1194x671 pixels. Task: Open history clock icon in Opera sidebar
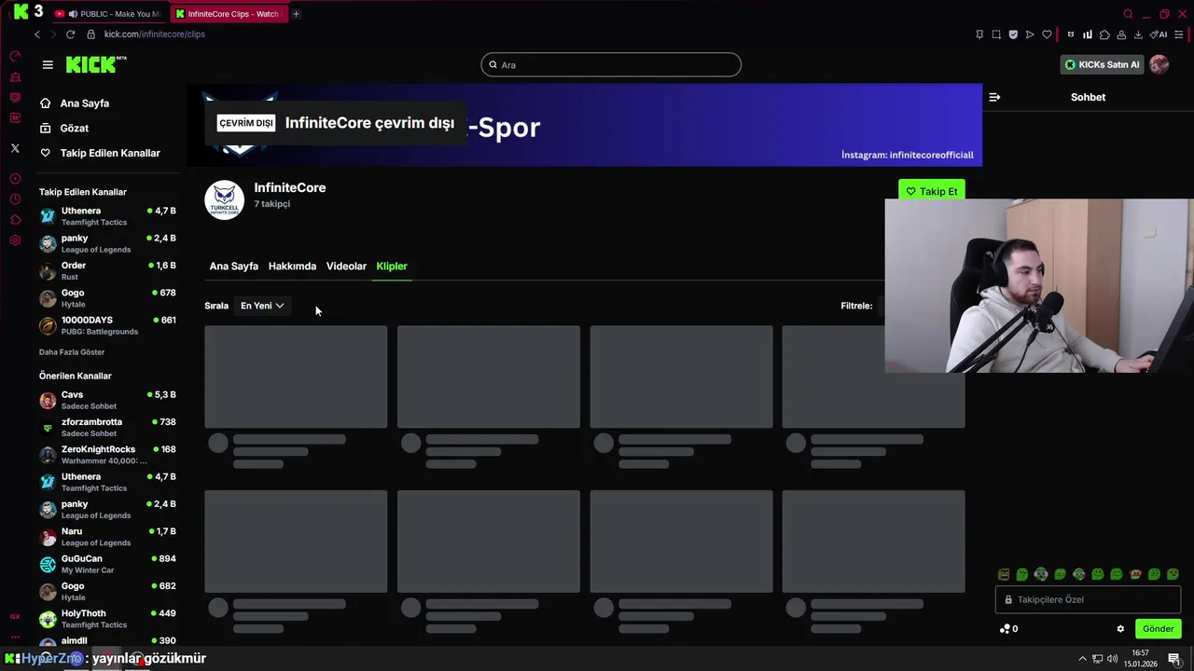coord(15,199)
